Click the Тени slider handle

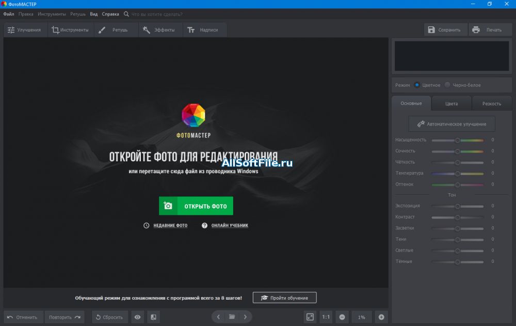(457, 240)
